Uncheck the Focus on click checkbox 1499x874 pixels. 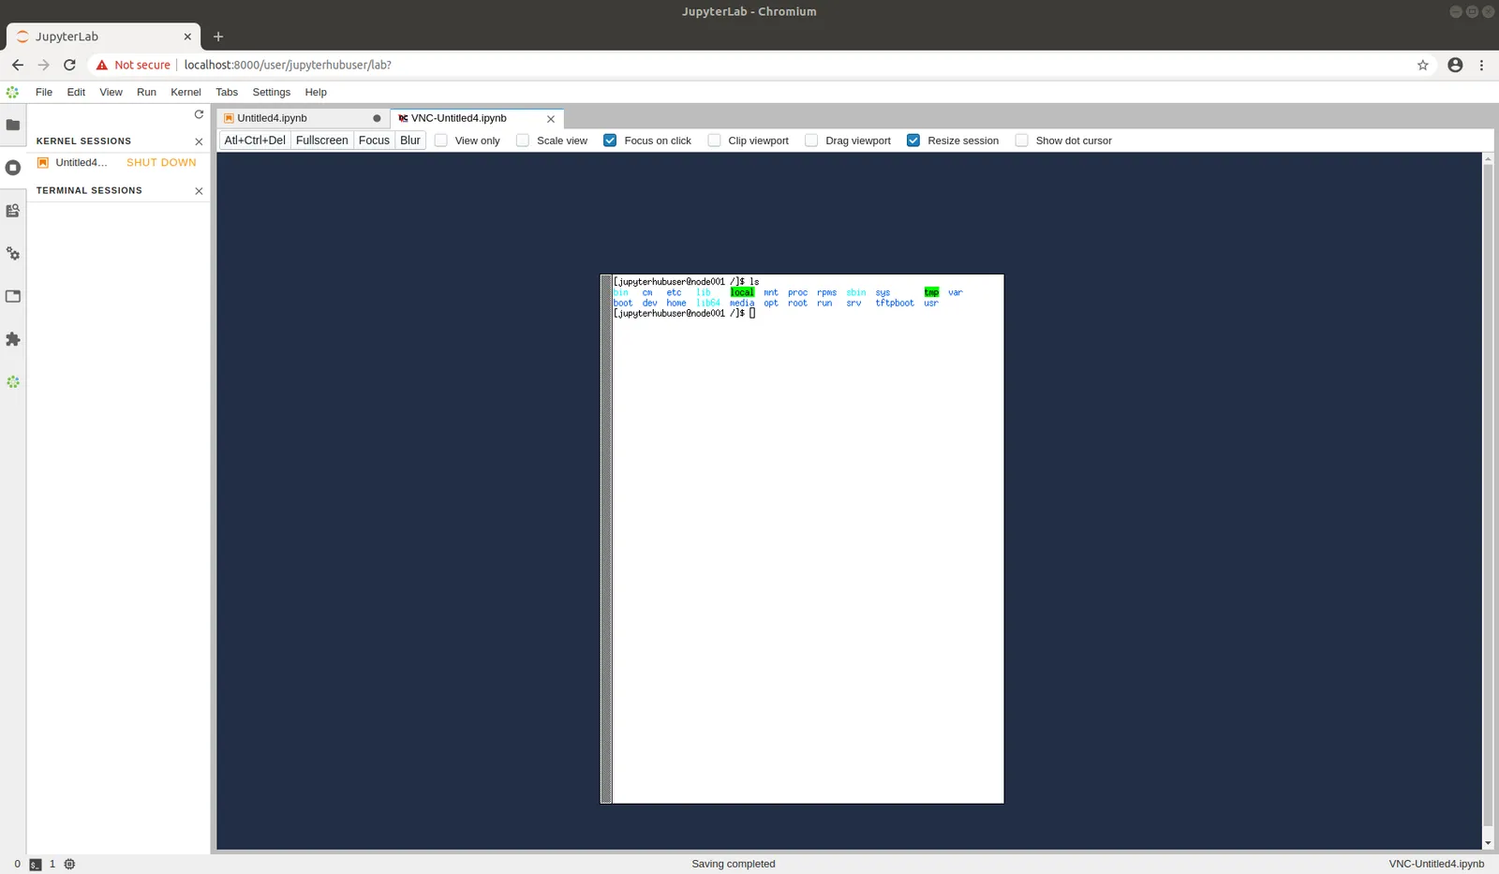pyautogui.click(x=610, y=141)
